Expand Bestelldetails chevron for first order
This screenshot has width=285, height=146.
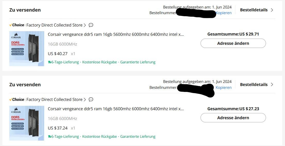pos(272,10)
